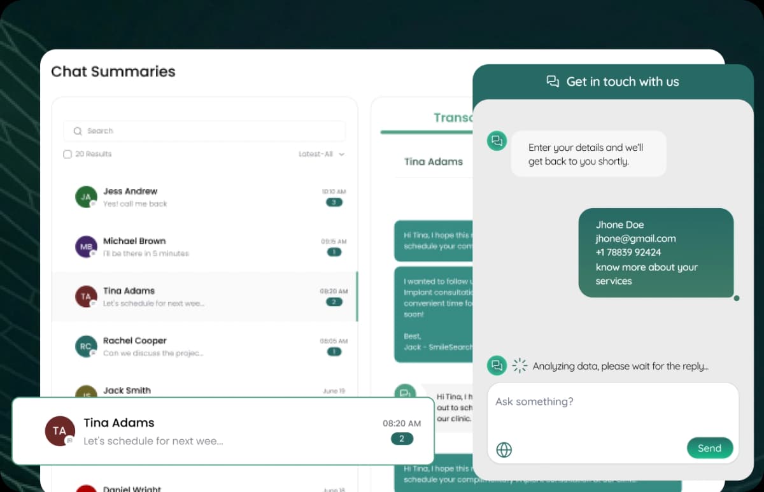Enable the '20 Results' checkbox
Screen dimensions: 764x492
[67, 154]
